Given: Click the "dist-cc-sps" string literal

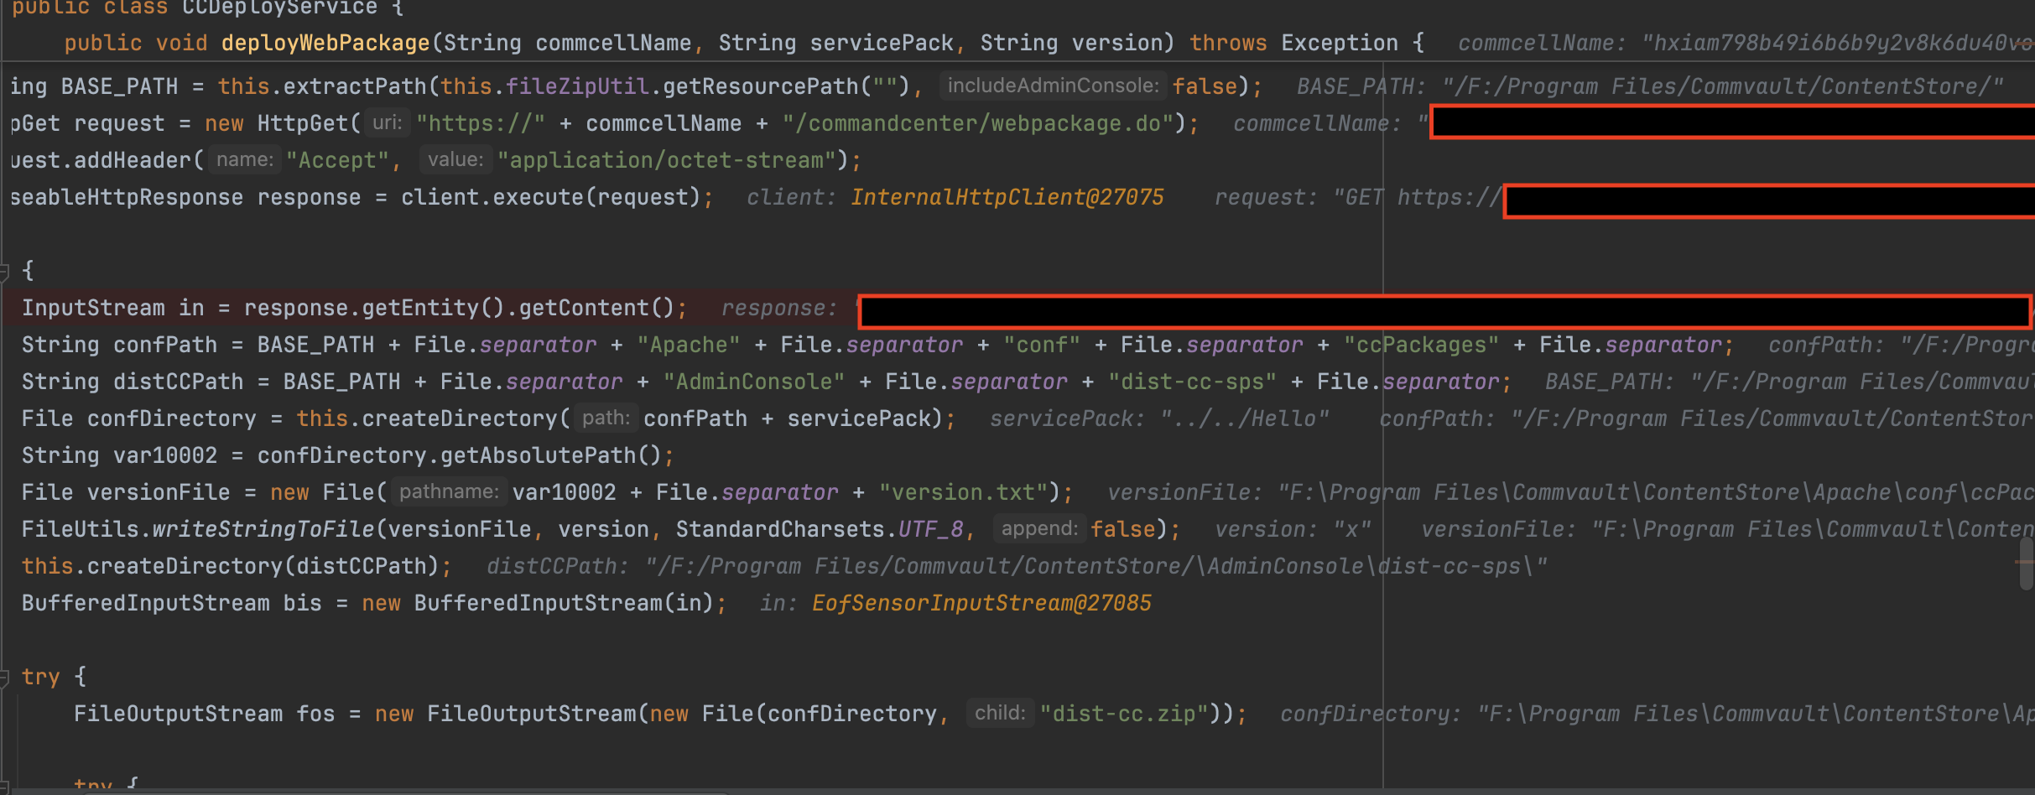Looking at the screenshot, I should [x=1192, y=382].
